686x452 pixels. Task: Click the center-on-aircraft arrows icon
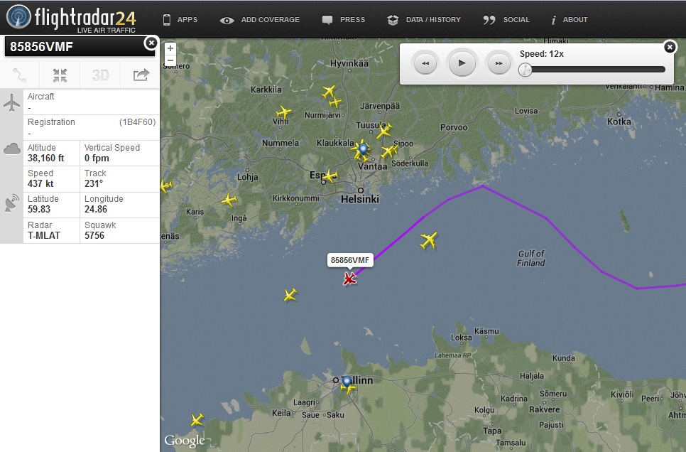pyautogui.click(x=60, y=75)
